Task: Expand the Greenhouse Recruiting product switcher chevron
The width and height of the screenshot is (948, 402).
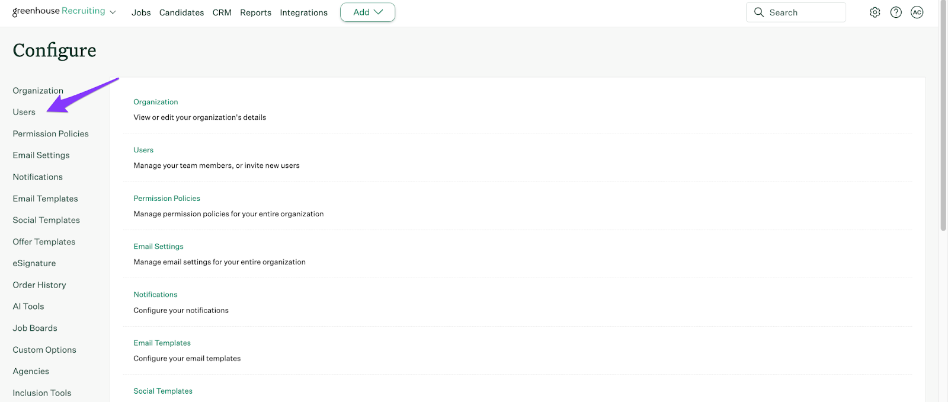Action: (x=113, y=12)
